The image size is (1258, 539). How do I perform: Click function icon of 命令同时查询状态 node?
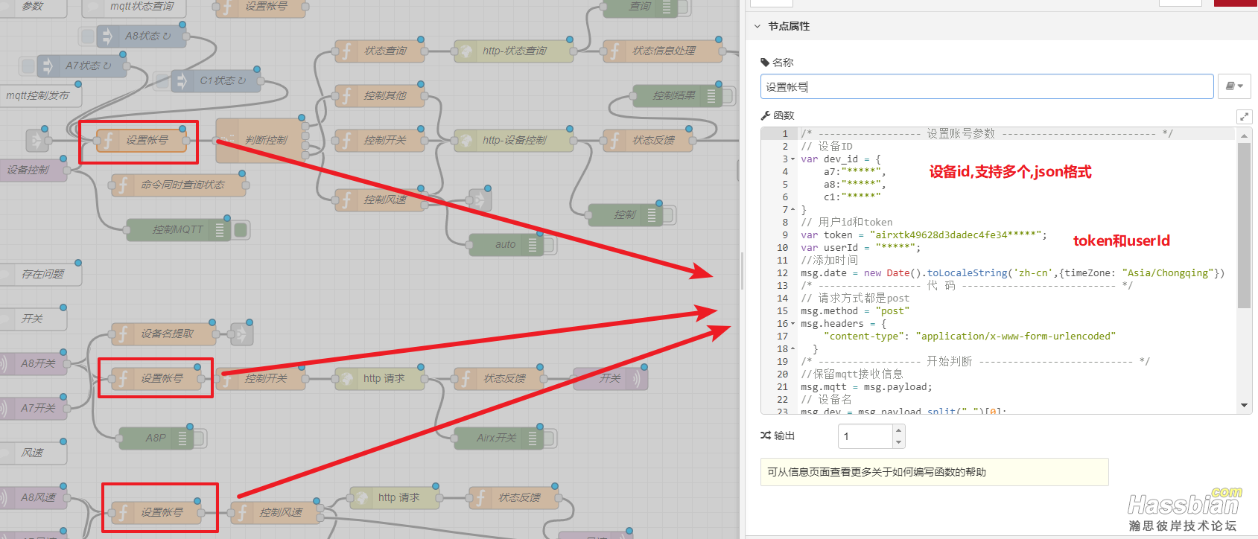click(x=122, y=185)
